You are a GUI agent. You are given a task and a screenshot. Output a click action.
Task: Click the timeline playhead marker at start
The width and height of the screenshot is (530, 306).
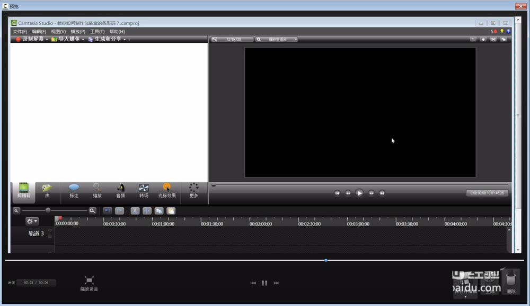58,218
